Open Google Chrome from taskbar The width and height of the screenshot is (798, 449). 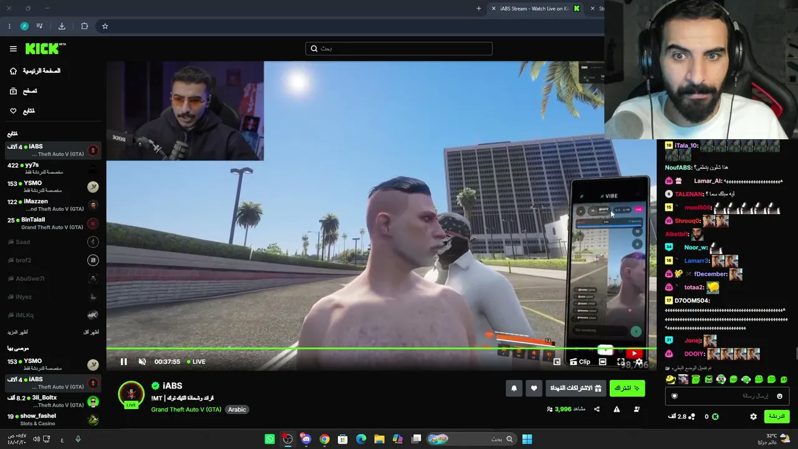pos(324,439)
